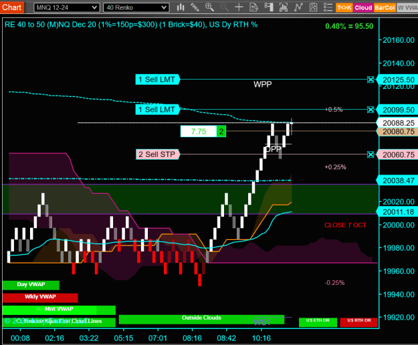Open the indicators icon

click(x=284, y=7)
